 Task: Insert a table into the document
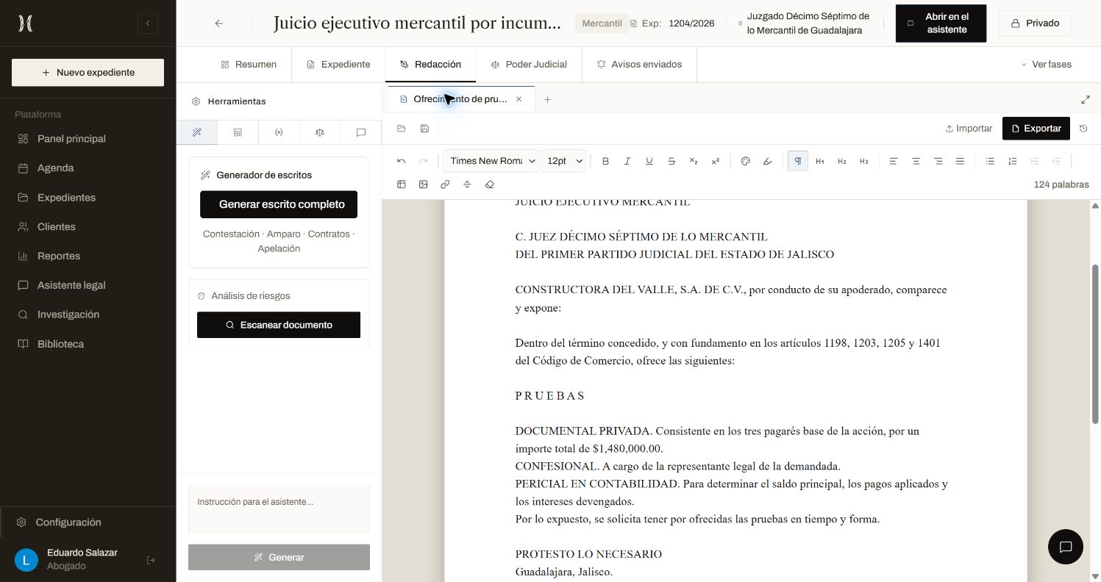pyautogui.click(x=402, y=184)
